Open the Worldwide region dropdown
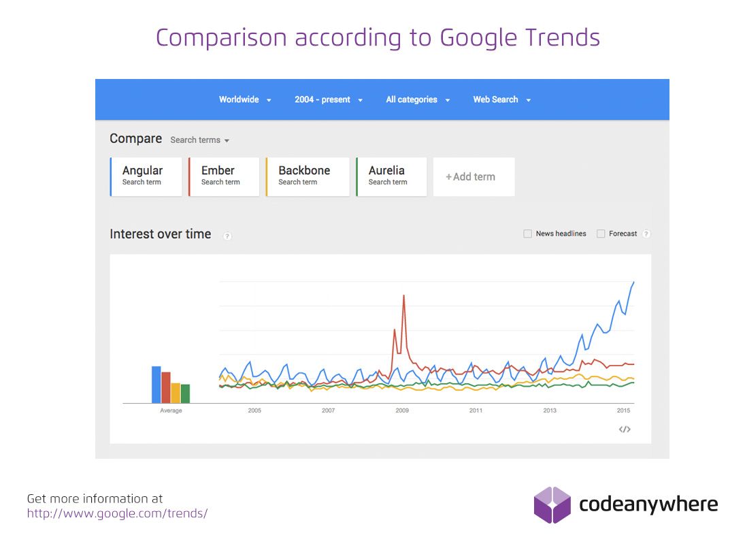 (245, 99)
